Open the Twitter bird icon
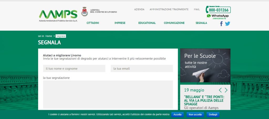 coord(227,24)
